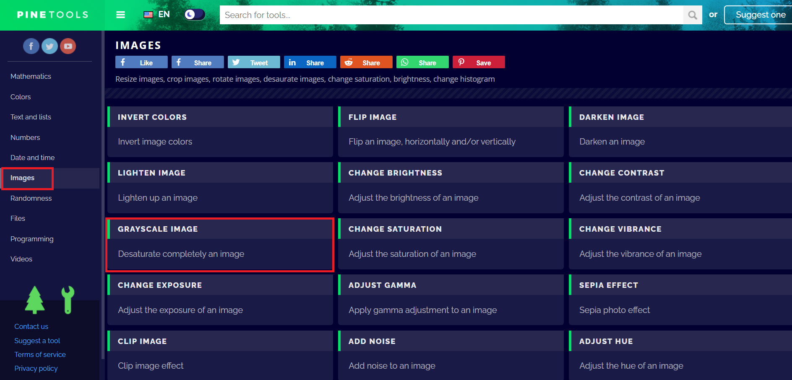
Task: Click the Twitter Tweet button
Action: (x=254, y=62)
